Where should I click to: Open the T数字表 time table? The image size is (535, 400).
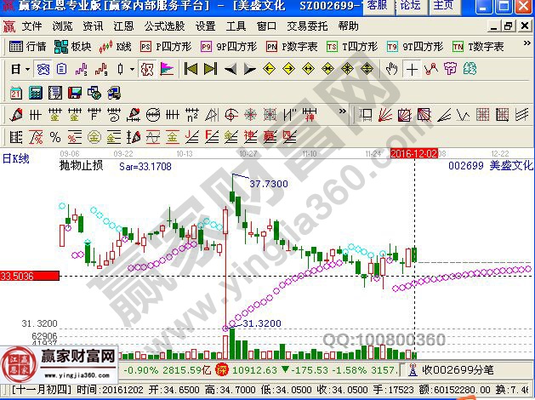(x=478, y=47)
